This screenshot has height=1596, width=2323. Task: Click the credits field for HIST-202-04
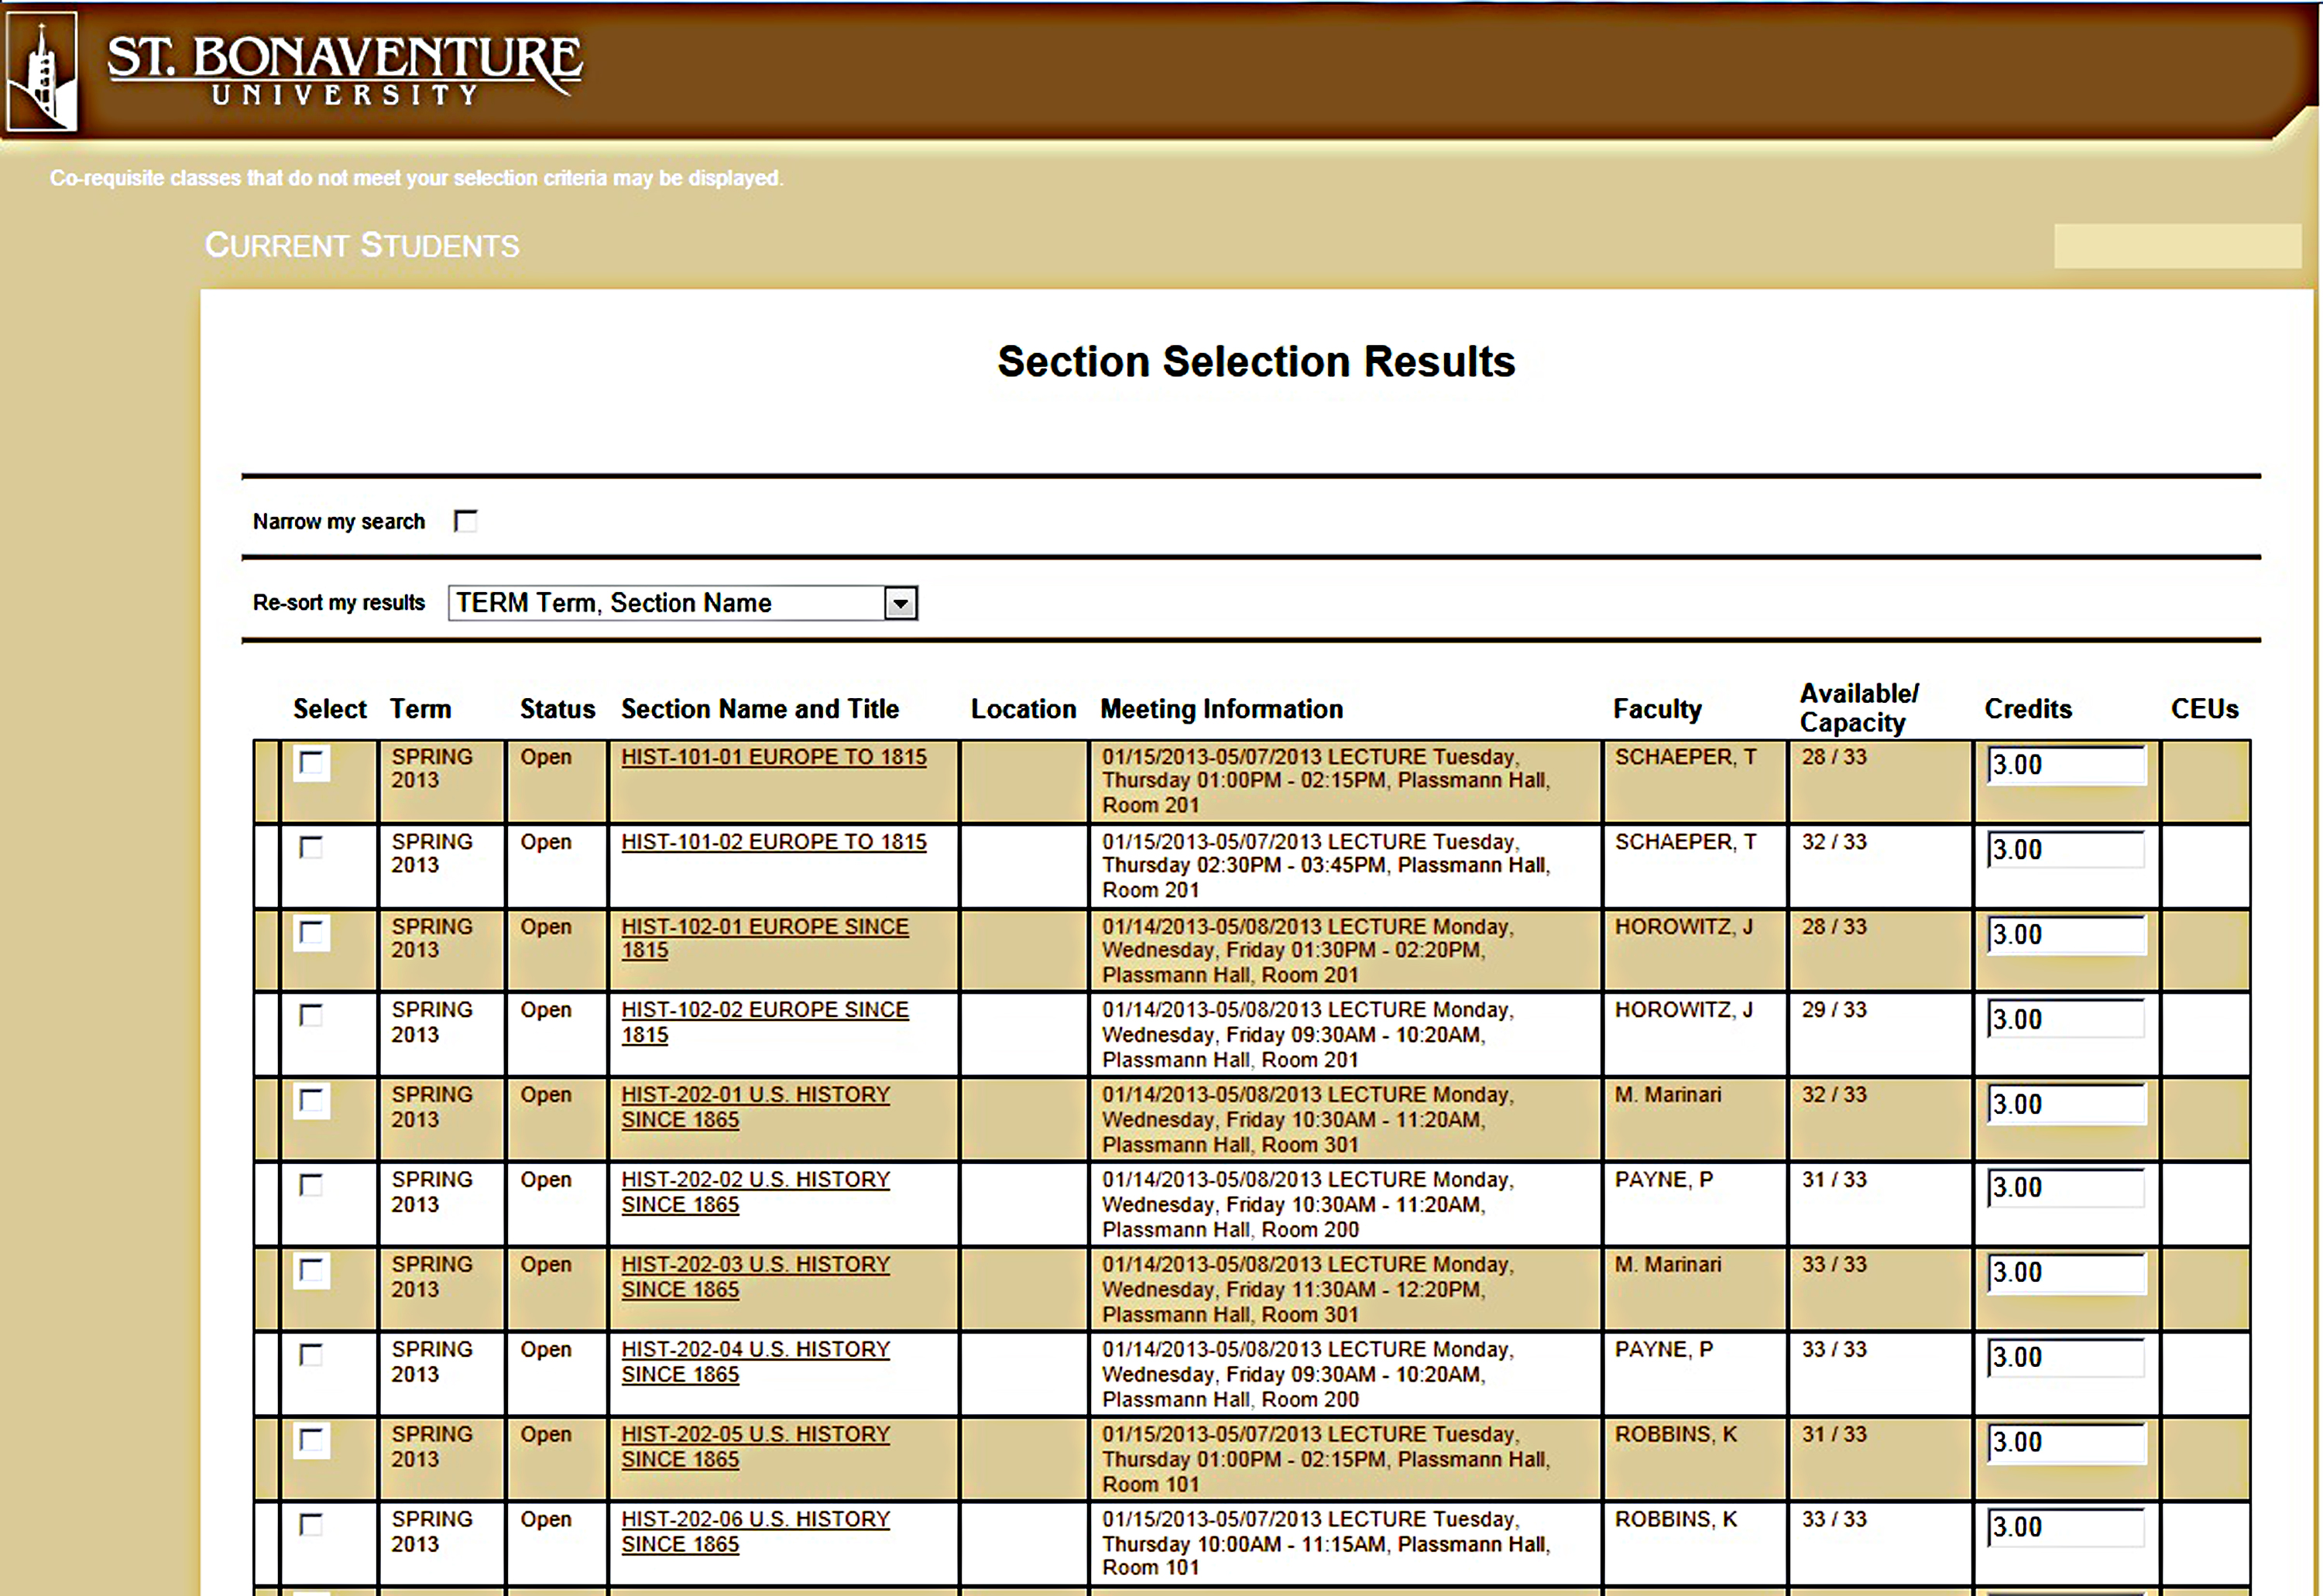point(2066,1358)
